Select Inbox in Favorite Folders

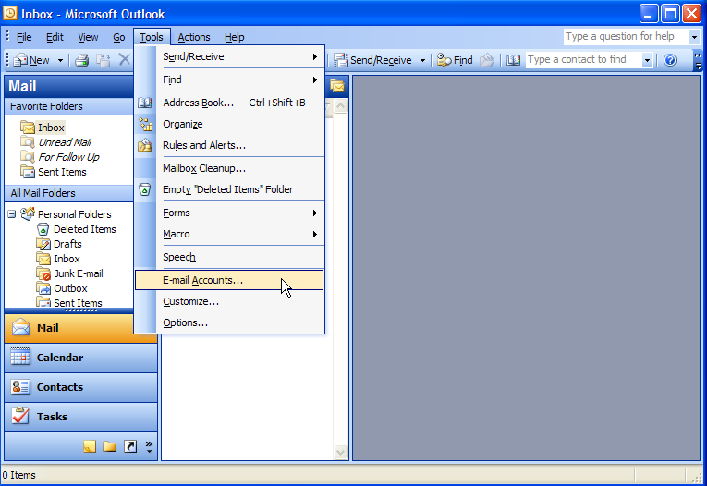(x=51, y=128)
